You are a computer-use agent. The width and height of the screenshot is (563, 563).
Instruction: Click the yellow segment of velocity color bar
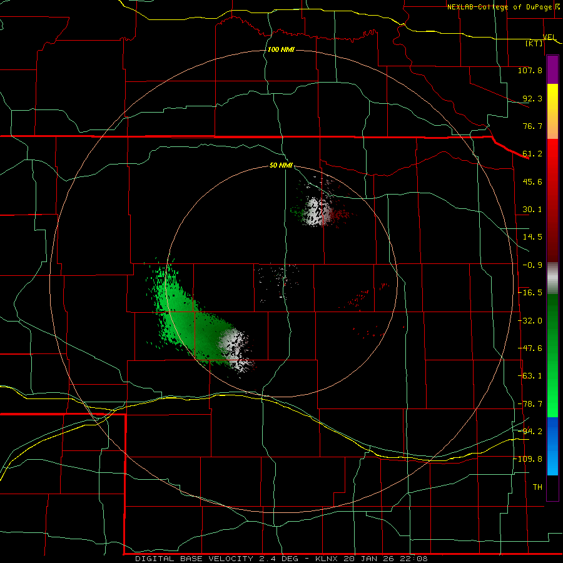coord(552,111)
